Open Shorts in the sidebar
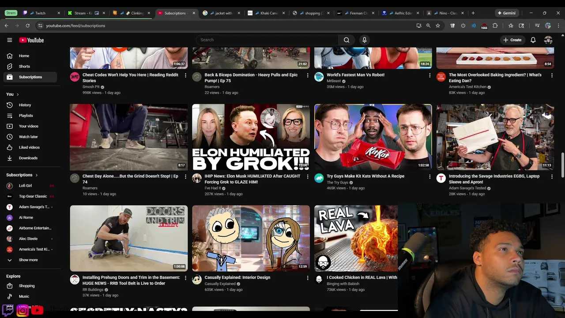Image resolution: width=565 pixels, height=318 pixels. tap(30, 66)
